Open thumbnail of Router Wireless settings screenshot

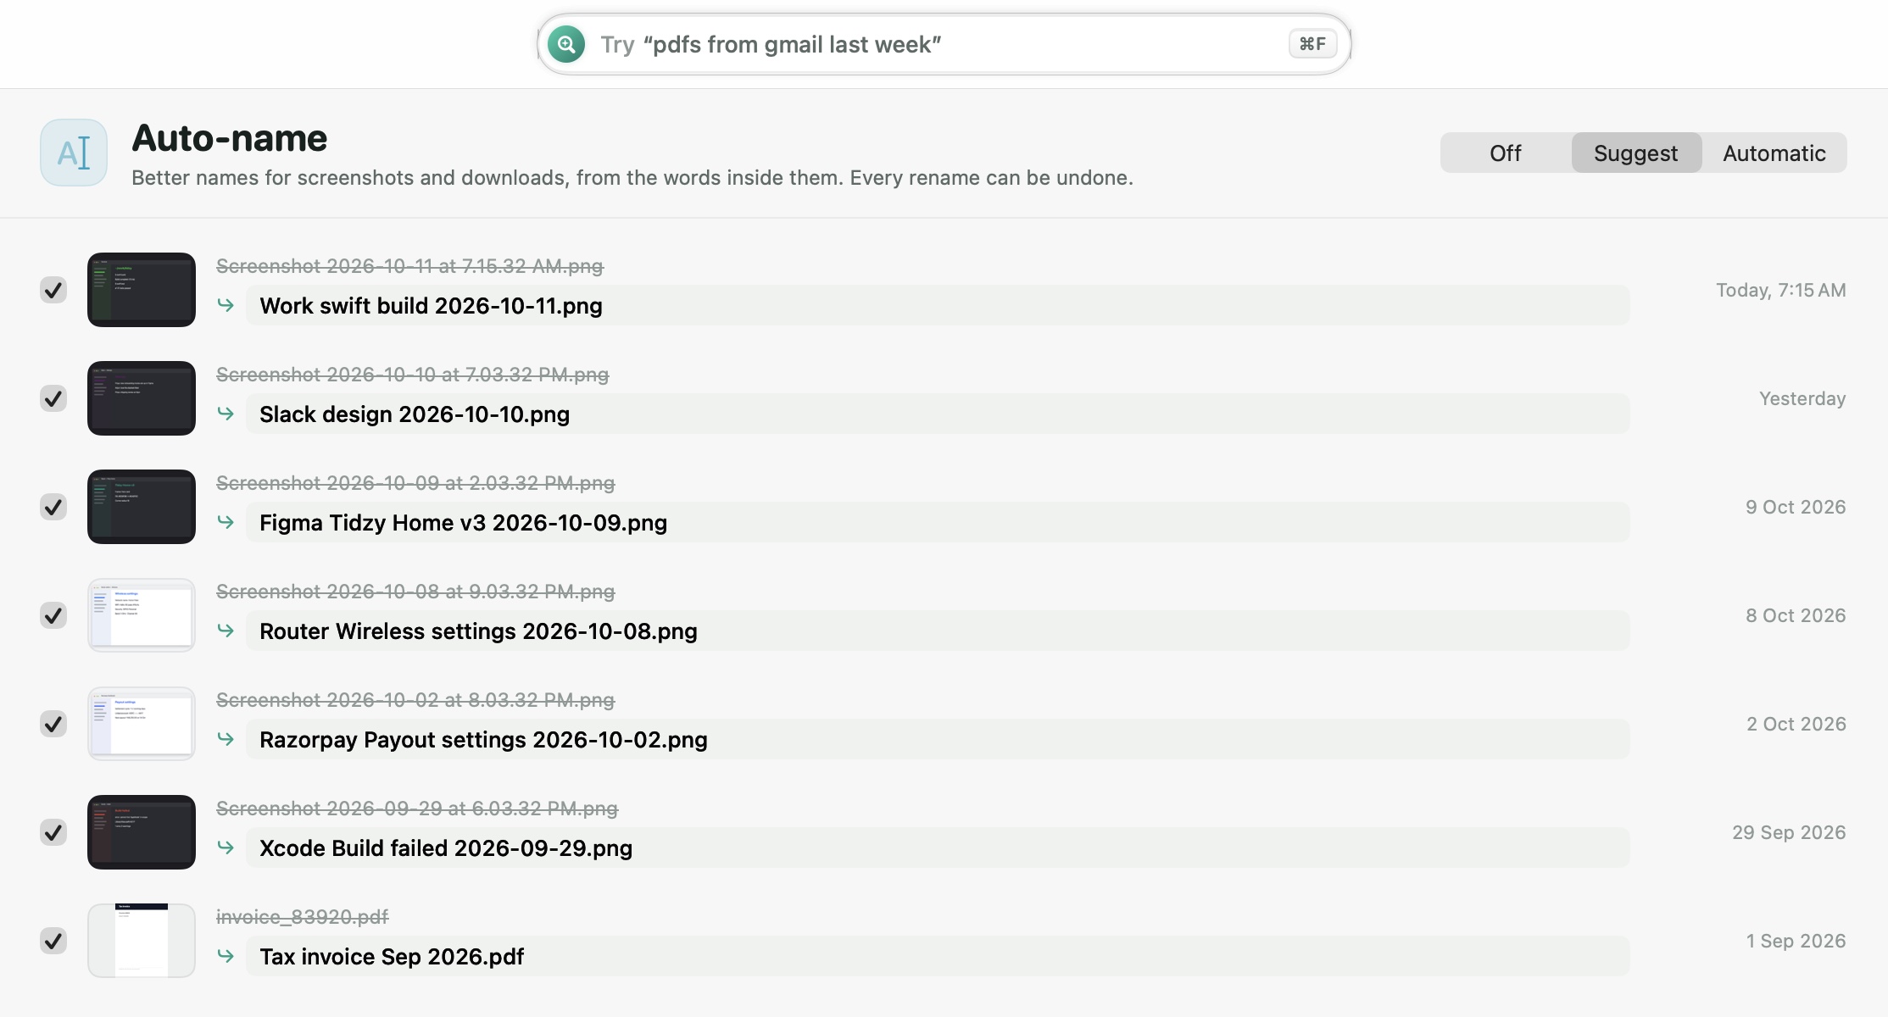(142, 615)
